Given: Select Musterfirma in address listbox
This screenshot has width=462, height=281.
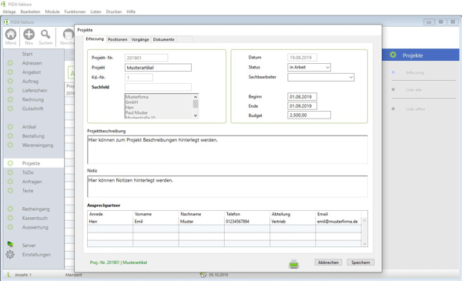Looking at the screenshot, I should (137, 97).
